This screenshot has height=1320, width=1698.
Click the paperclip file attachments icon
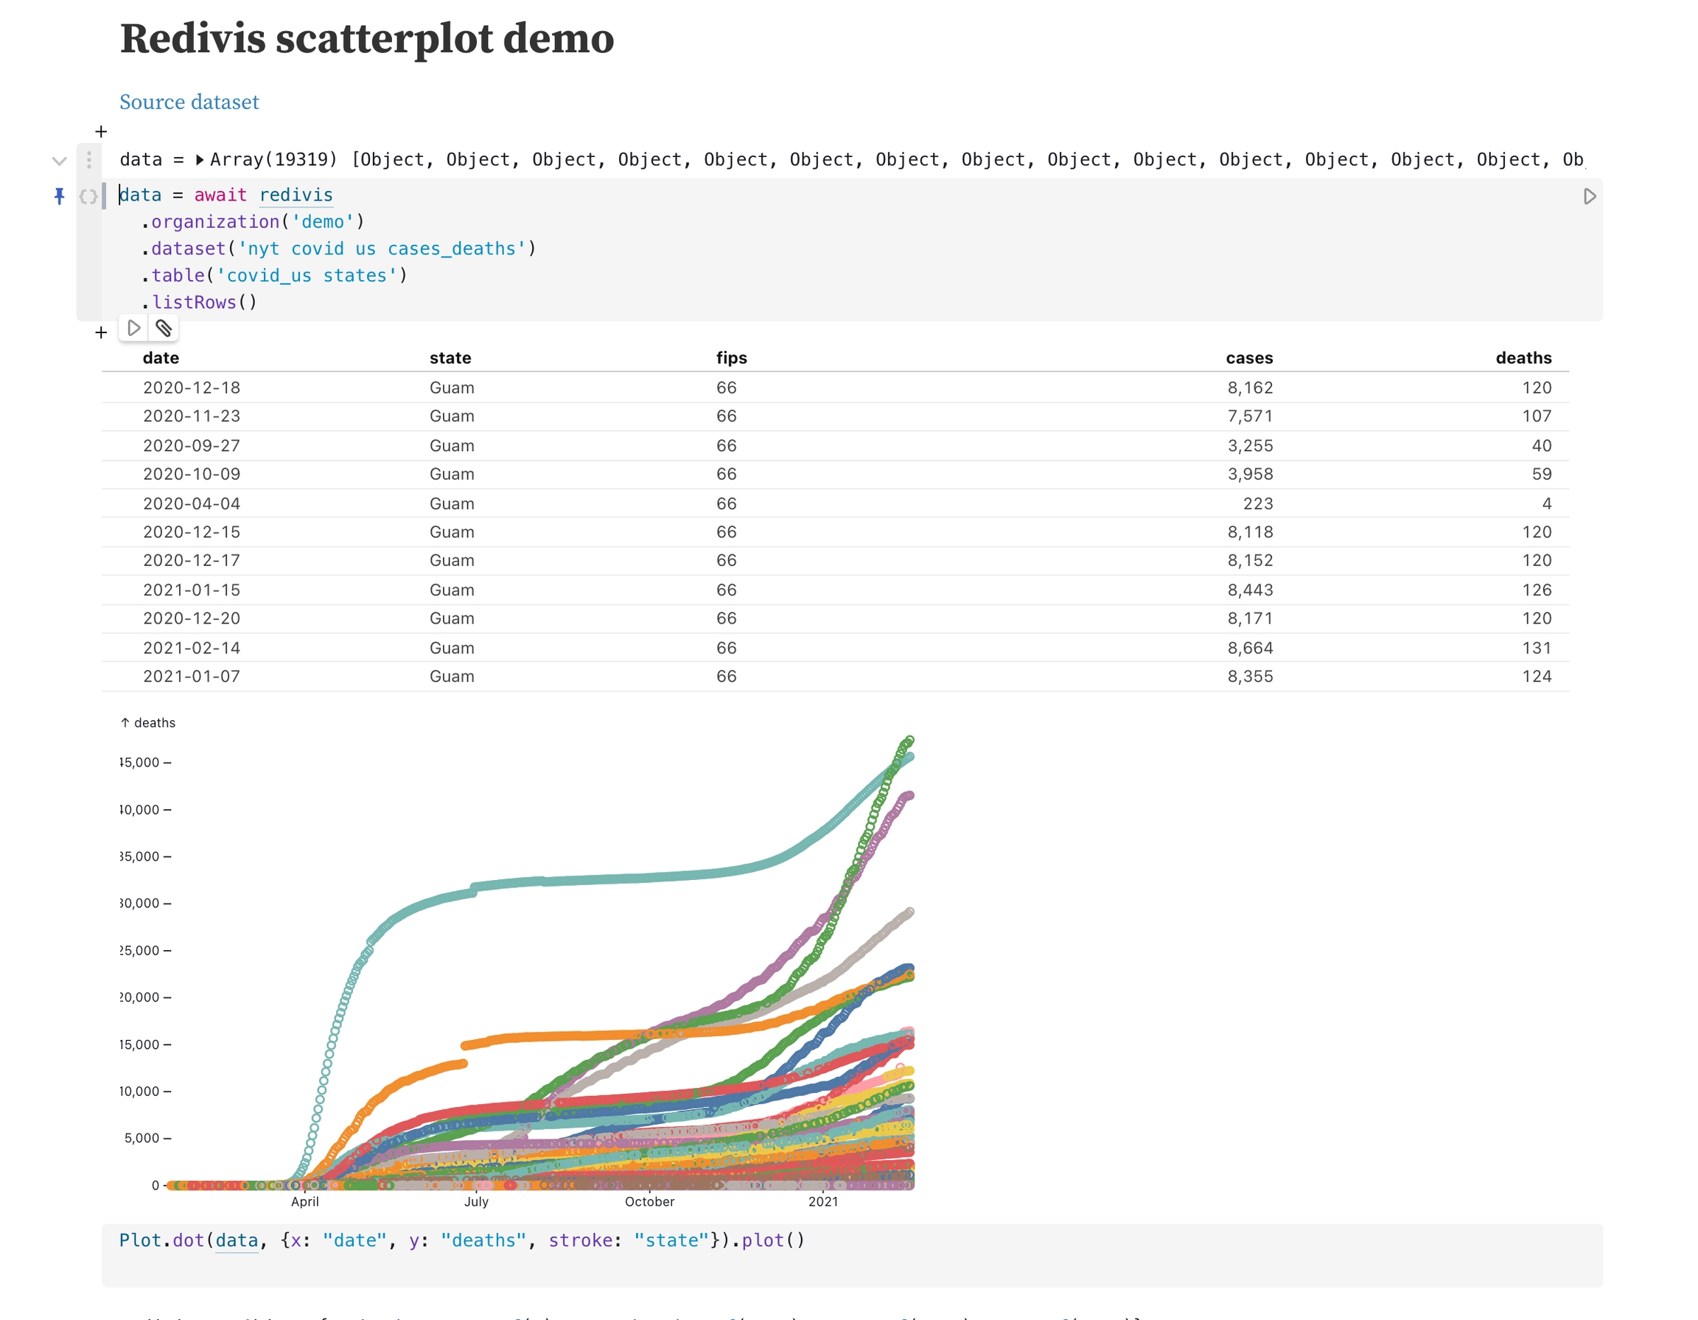pos(164,328)
